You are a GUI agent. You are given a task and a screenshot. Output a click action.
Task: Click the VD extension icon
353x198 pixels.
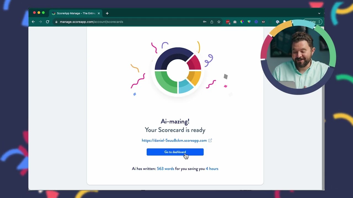263,22
